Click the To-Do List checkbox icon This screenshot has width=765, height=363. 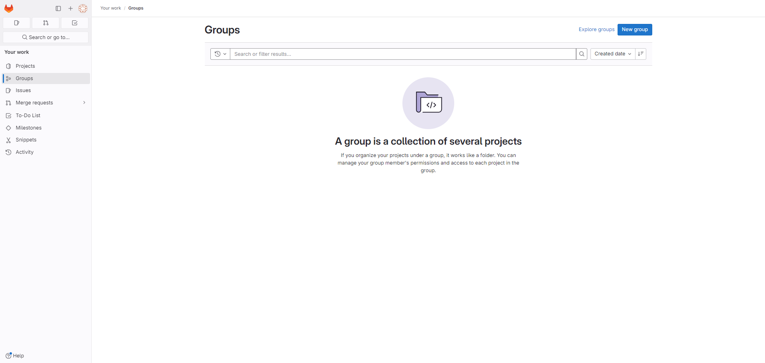point(8,116)
